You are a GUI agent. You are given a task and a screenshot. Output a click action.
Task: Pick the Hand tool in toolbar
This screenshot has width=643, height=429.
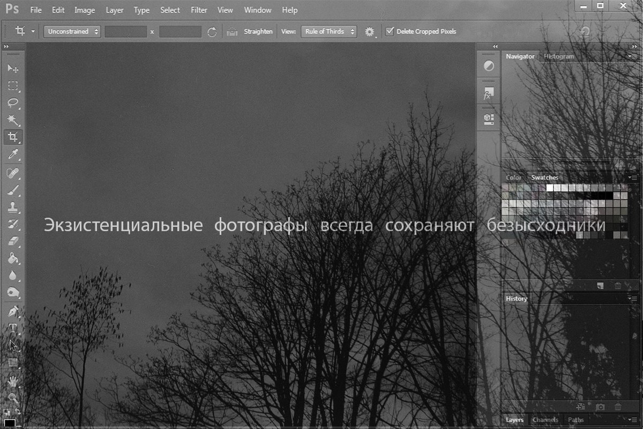click(x=13, y=381)
